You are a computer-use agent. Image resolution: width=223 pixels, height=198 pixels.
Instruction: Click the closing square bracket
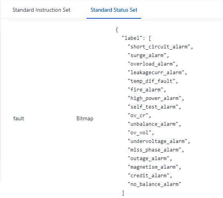coord(123,193)
